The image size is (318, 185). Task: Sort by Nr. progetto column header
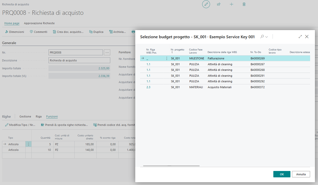177,51
